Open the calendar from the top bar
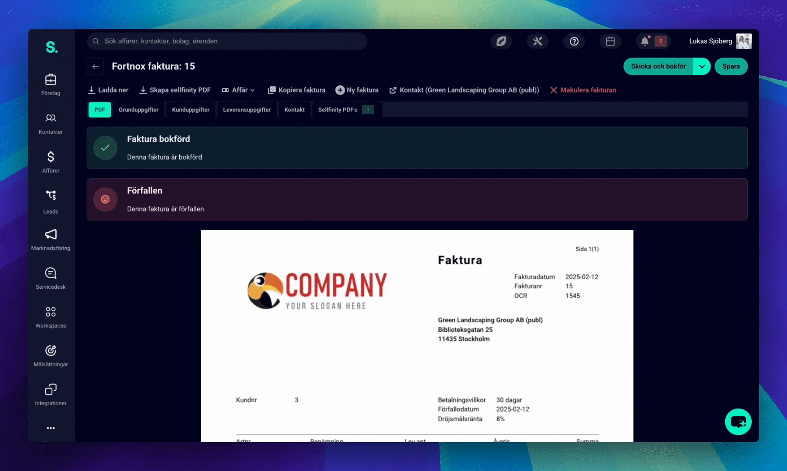Screen dimensions: 787x471 point(610,41)
